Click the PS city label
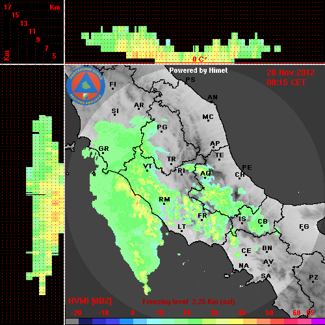The width and height of the screenshot is (325, 325). click(190, 80)
